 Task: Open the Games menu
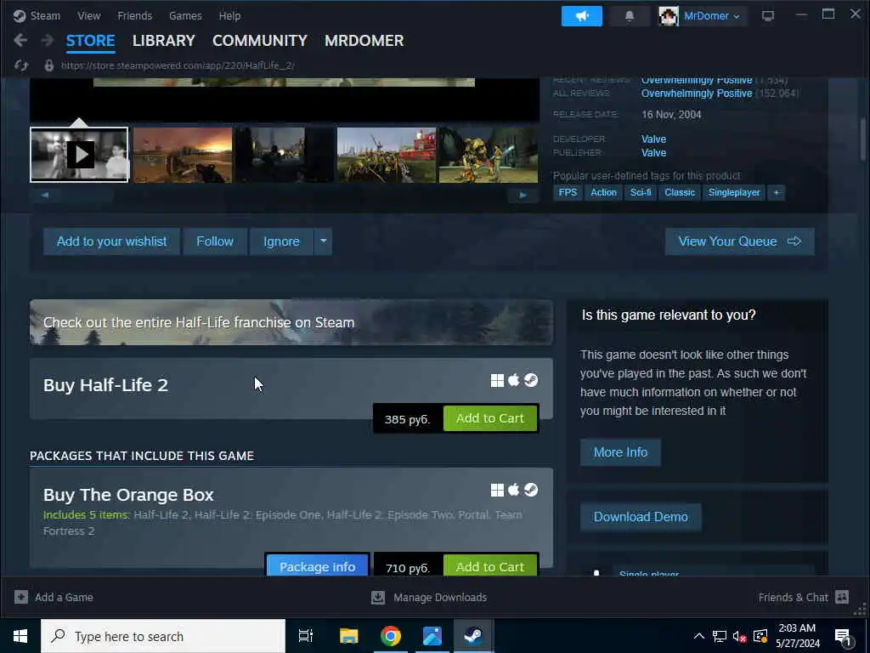point(185,15)
